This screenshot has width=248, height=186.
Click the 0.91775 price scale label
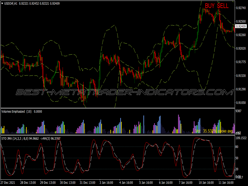coord(241,62)
